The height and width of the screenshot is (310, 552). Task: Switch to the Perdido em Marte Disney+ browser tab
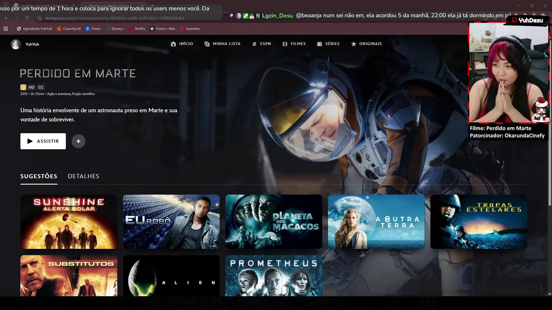[x=112, y=6]
